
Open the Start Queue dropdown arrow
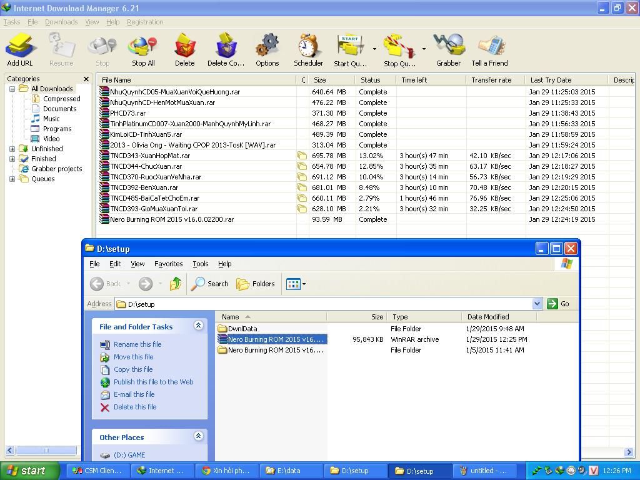coord(375,49)
